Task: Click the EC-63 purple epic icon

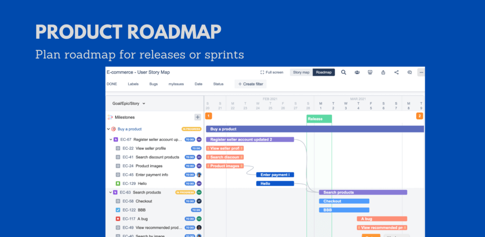Action: click(116, 193)
